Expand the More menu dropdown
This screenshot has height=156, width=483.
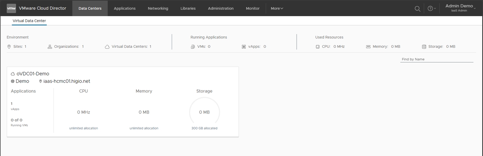click(277, 8)
